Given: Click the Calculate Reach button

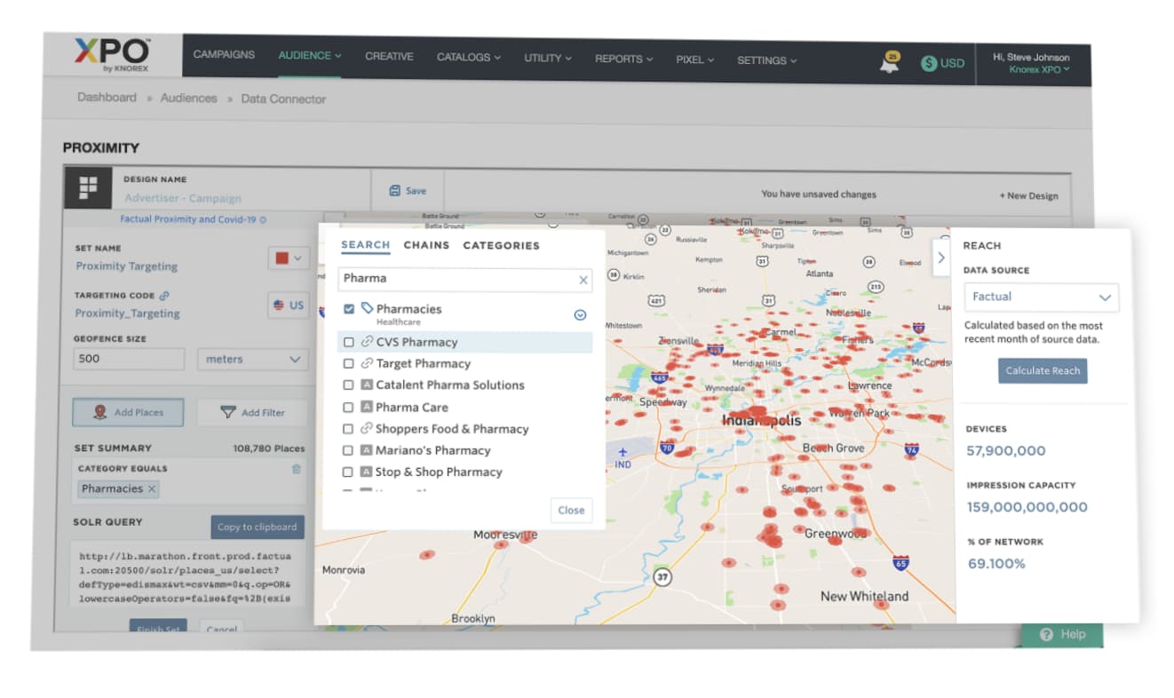Looking at the screenshot, I should [x=1042, y=371].
